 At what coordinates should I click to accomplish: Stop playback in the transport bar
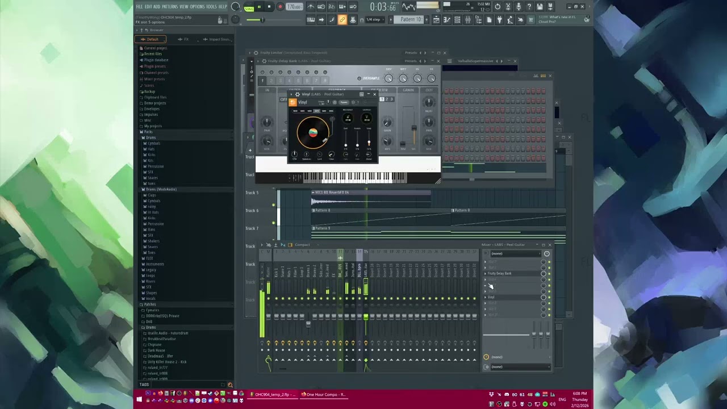coord(269,7)
